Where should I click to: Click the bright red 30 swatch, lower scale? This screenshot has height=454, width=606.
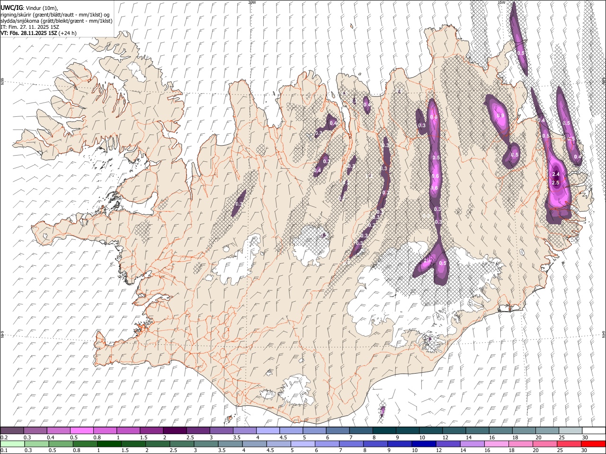(593, 444)
